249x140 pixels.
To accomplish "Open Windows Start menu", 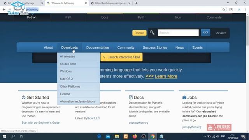I will [x=4, y=136].
